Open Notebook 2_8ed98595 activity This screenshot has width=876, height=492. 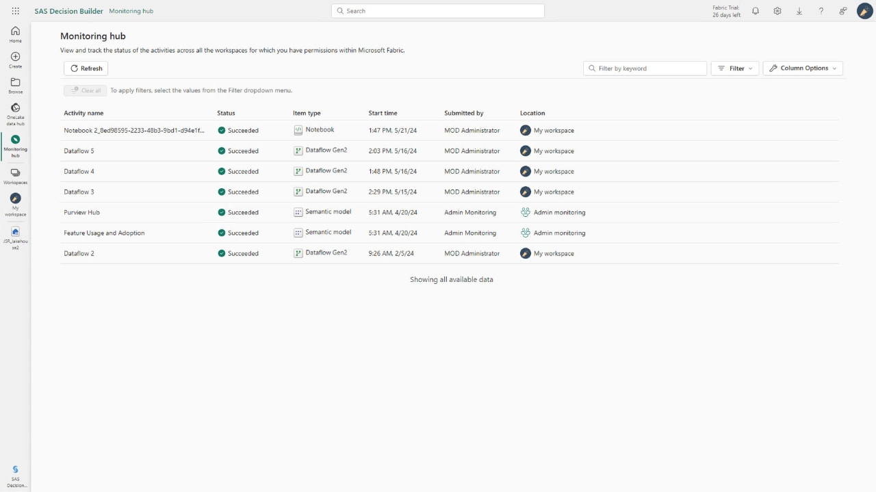coord(134,130)
